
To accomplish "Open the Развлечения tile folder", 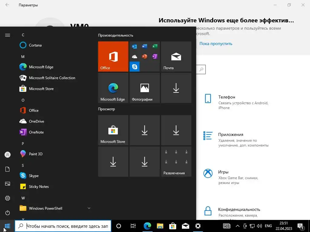I will [x=176, y=162].
